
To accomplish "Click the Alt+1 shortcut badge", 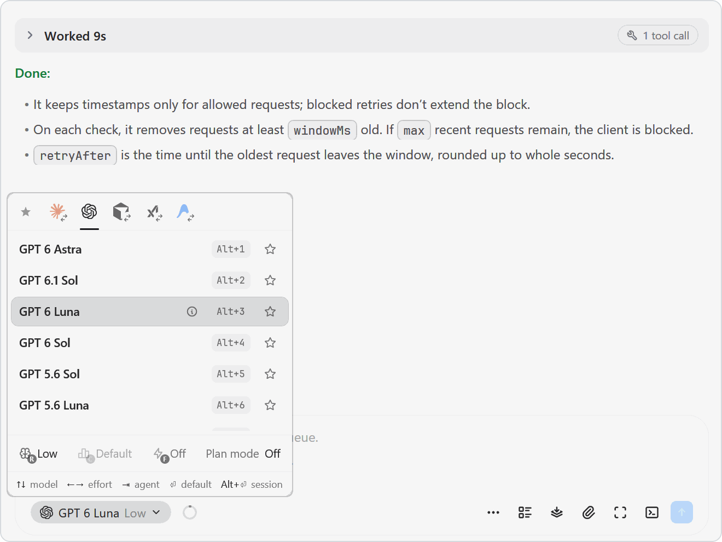I will point(231,249).
